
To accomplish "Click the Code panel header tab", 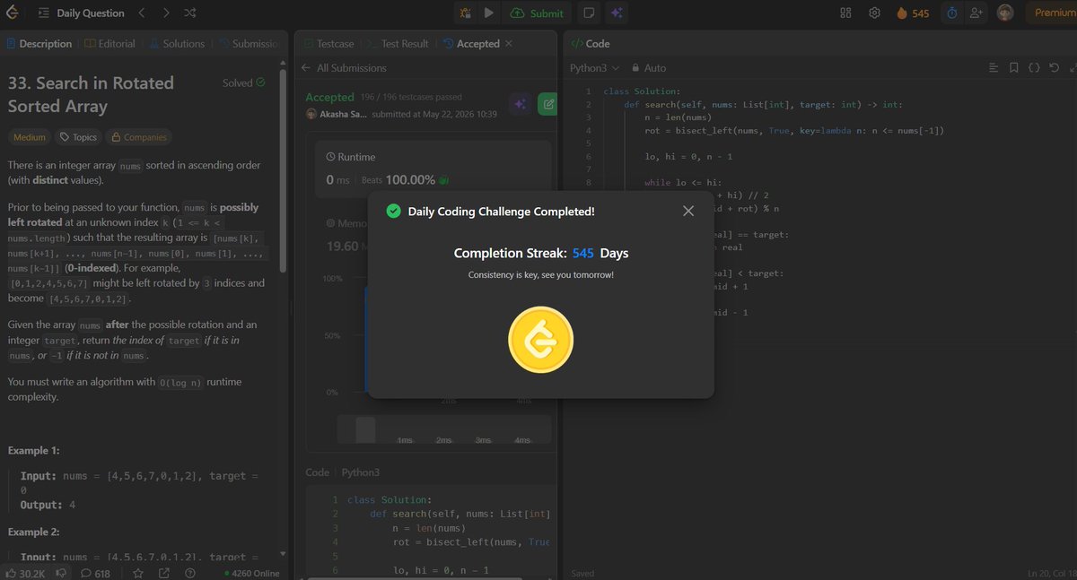I will click(x=591, y=43).
